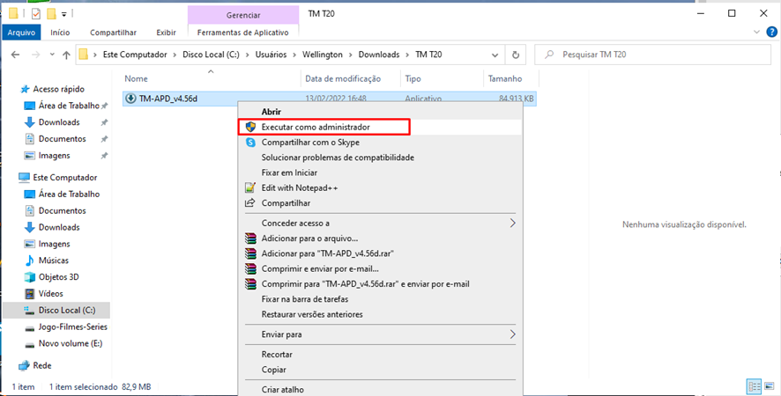
Task: Select Fixar em Iniciar
Action: (x=381, y=172)
